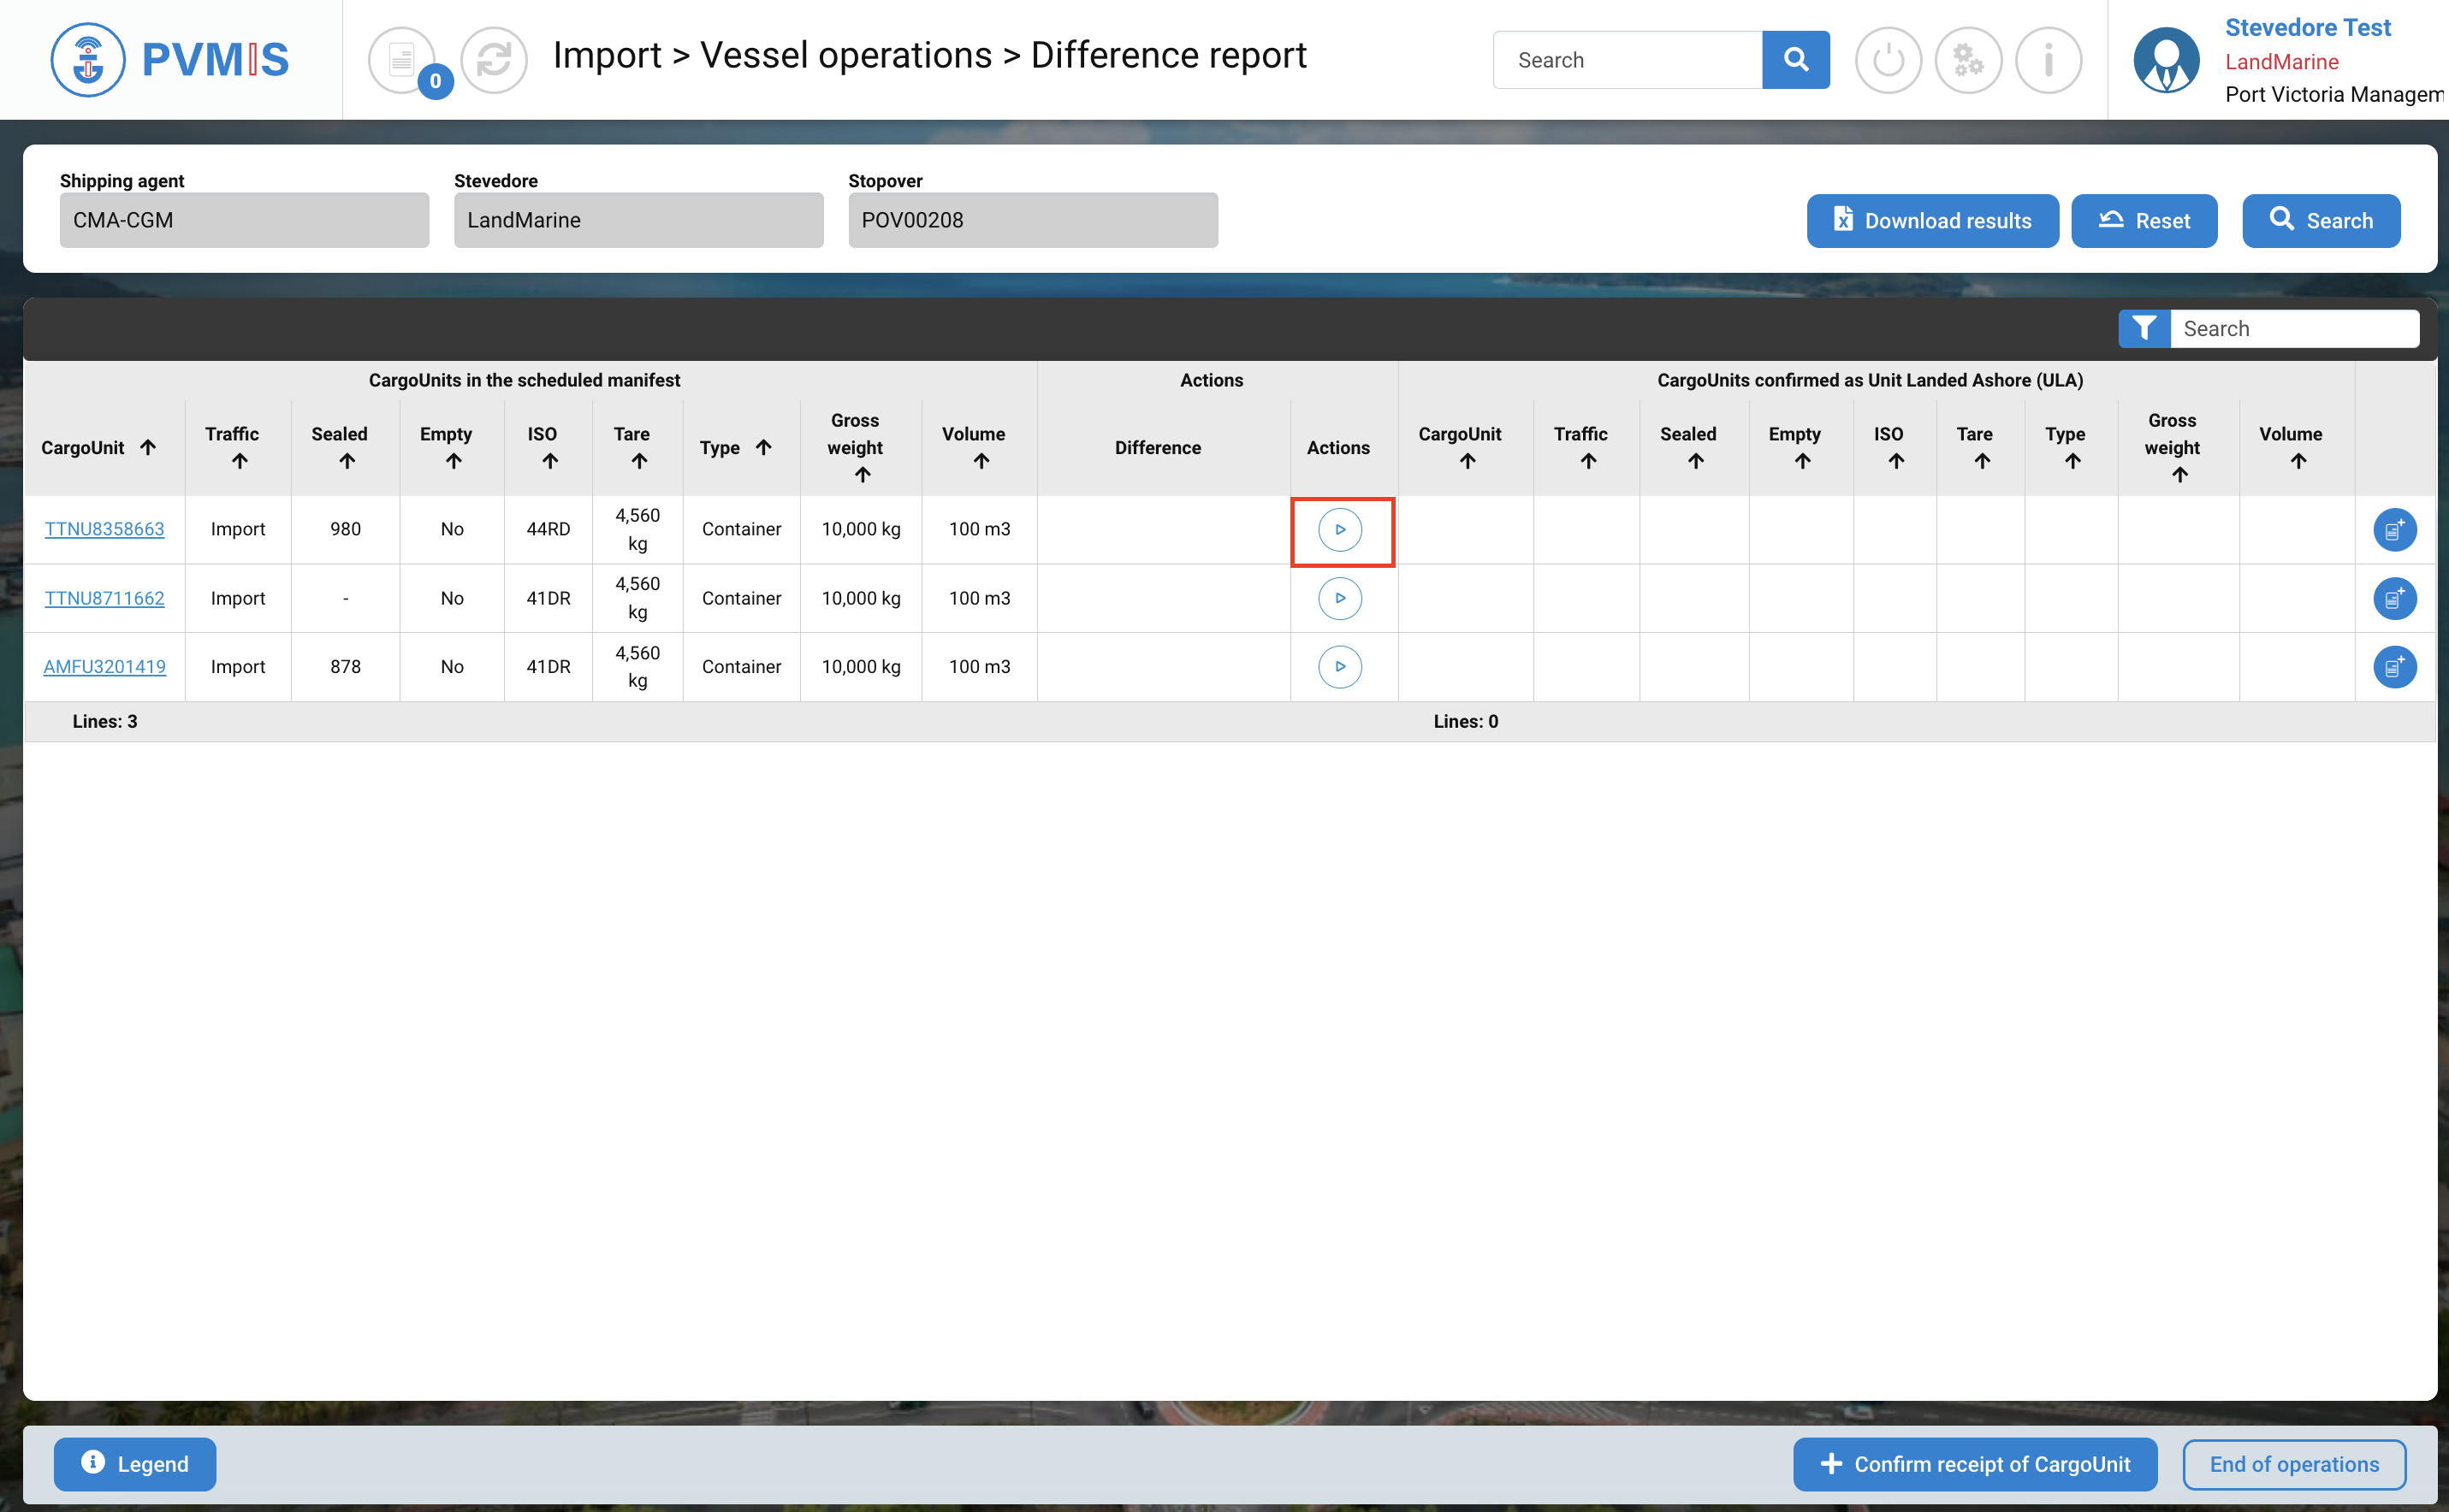Click the play action icon for TTNU8358663

click(1339, 530)
